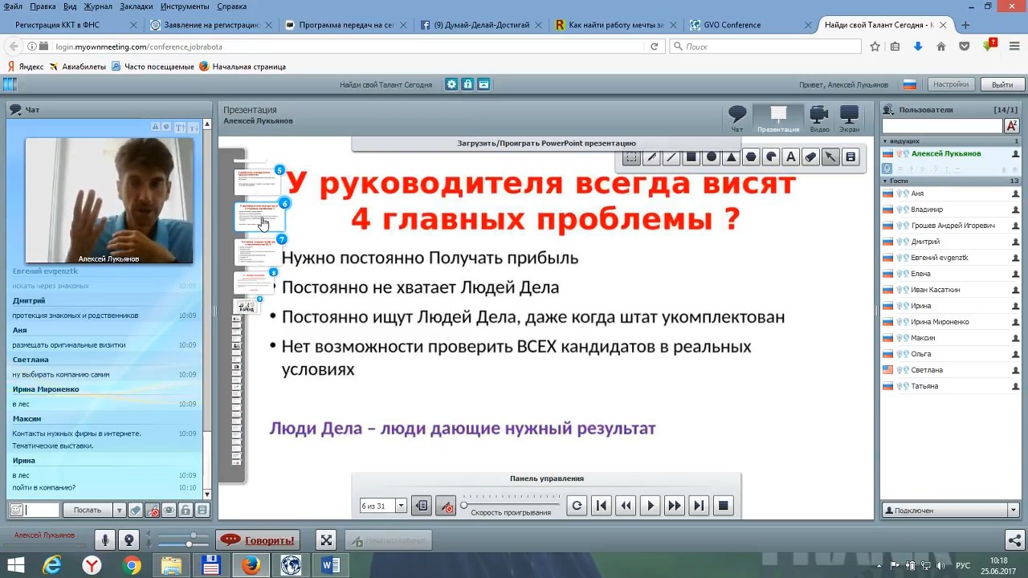This screenshot has height=578, width=1028.
Task: Enter fullscreen mode with the arrows icon
Action: coord(325,540)
